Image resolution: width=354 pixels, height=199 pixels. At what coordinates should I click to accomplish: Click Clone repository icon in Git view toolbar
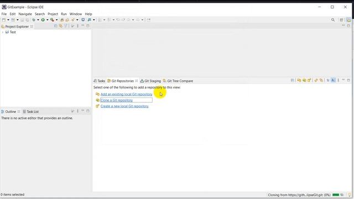click(304, 80)
